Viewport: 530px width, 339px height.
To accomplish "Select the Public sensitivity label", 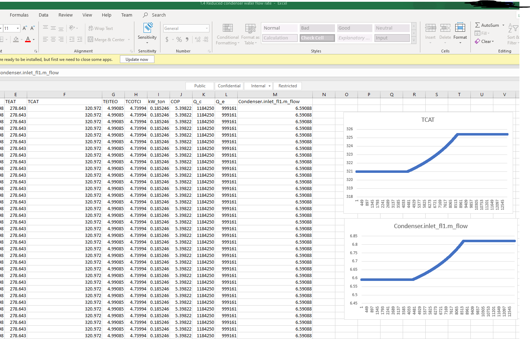I will tap(200, 86).
